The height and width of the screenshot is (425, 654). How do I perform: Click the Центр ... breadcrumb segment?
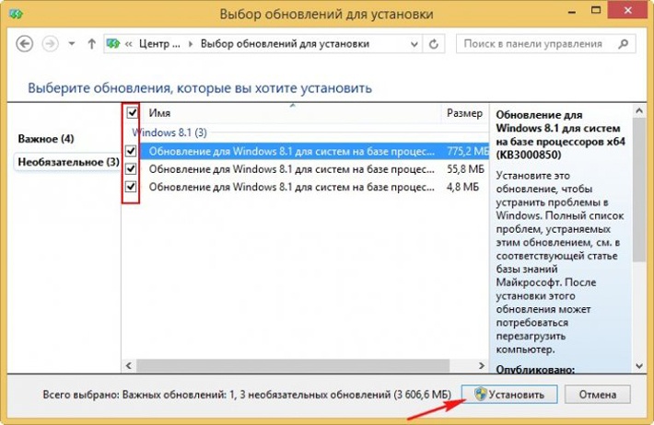pos(159,44)
